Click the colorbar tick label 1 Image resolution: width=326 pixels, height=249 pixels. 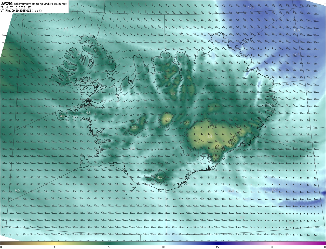55,247
